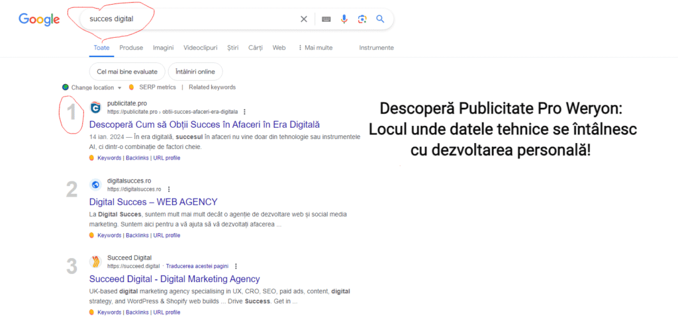
Task: Open Related keywords
Action: point(212,87)
